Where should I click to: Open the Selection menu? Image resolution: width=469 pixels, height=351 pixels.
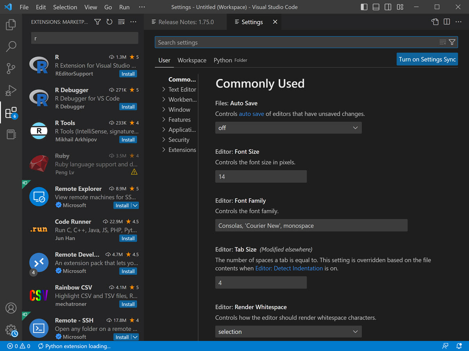pos(65,7)
